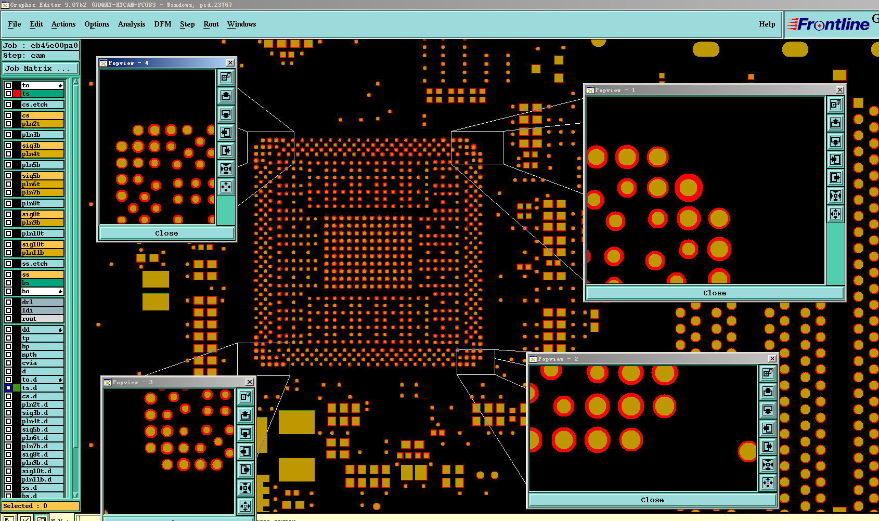The width and height of the screenshot is (879, 521).
Task: Click inward-arrows zoom icon in Popview 2
Action: click(768, 464)
